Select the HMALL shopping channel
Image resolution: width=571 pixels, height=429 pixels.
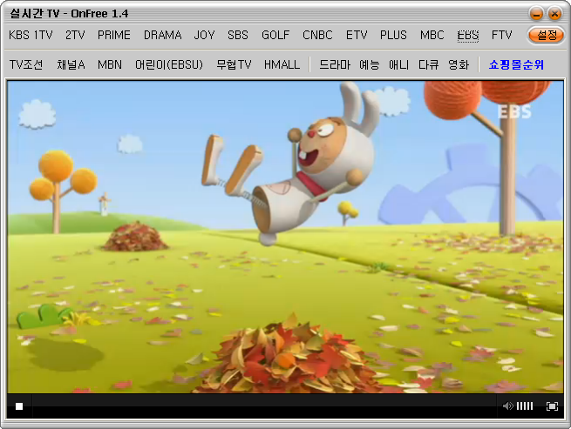pos(282,64)
